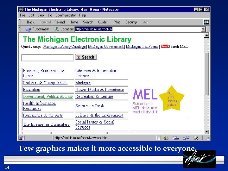Click the Security toolbar button
The width and height of the screenshot is (228, 171).
point(131,22)
